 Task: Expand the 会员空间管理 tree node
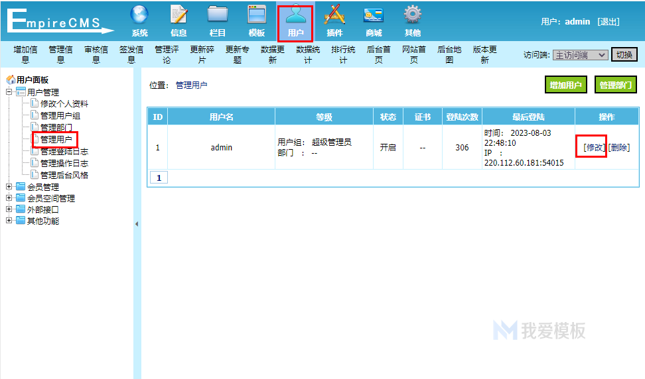[9, 198]
